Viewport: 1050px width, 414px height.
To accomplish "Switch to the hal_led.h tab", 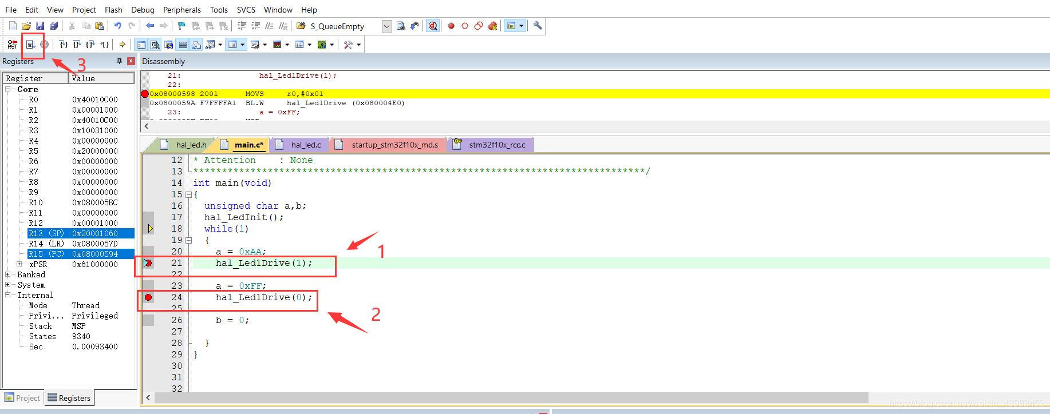I will pos(184,145).
